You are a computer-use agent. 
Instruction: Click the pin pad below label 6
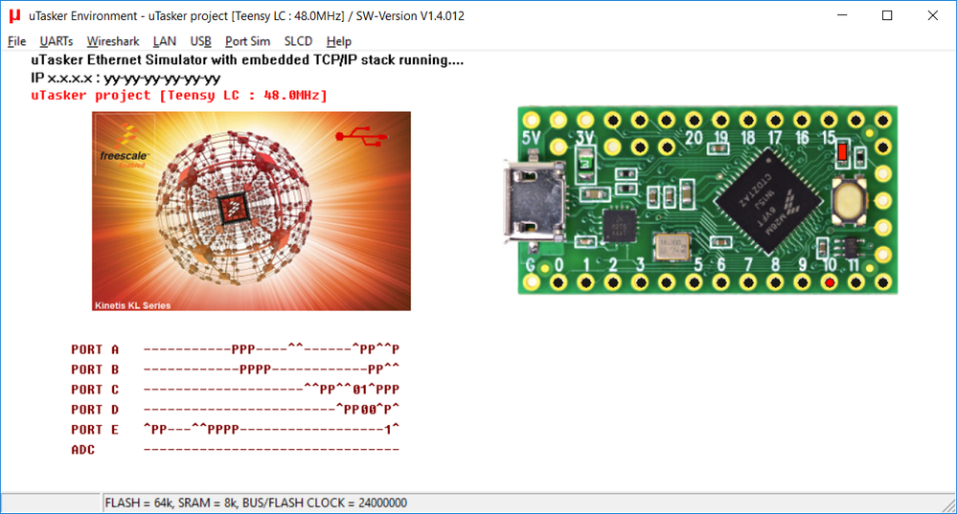(720, 282)
